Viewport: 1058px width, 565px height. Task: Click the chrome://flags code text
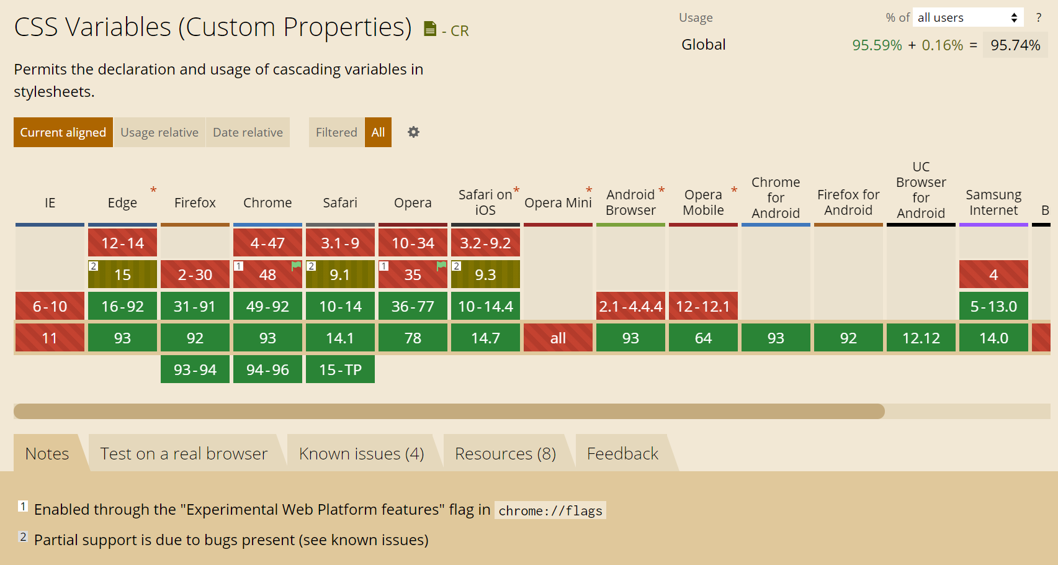pos(550,510)
